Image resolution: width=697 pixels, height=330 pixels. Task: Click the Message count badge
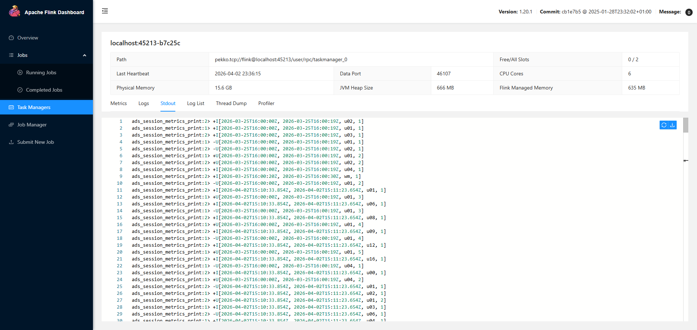click(689, 12)
